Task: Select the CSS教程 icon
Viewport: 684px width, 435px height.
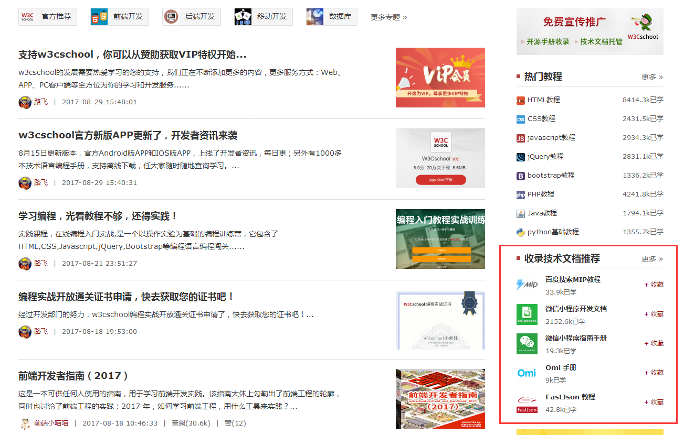Action: click(x=521, y=118)
